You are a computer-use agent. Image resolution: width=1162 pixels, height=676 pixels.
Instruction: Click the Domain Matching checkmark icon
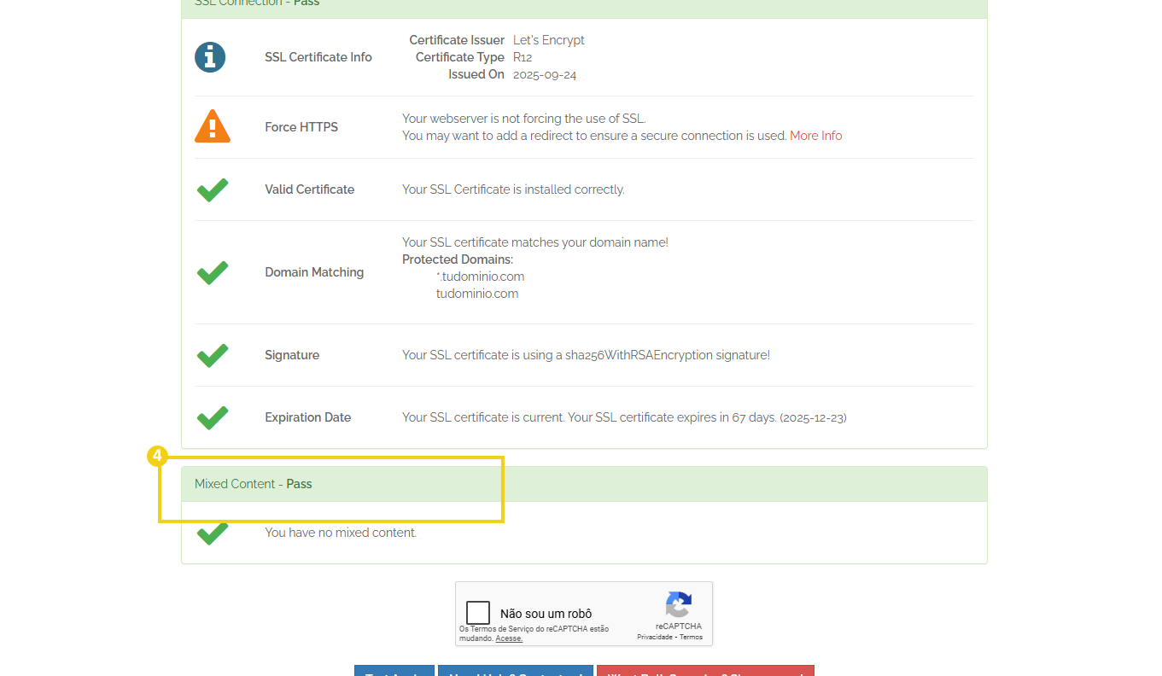212,272
